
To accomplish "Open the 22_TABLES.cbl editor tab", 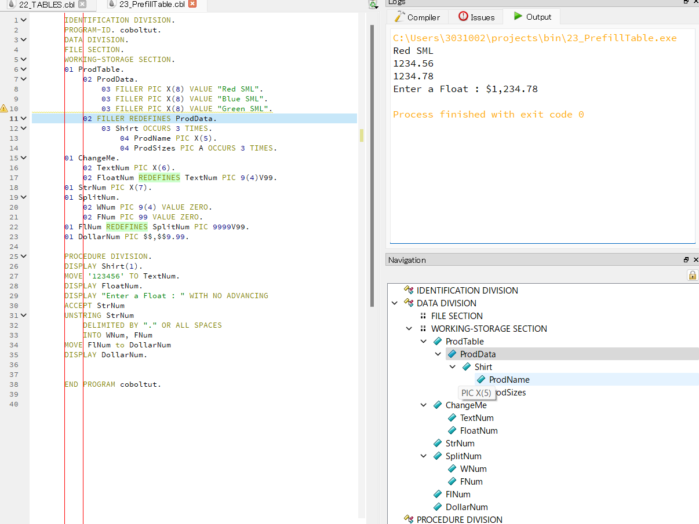I will pyautogui.click(x=46, y=4).
